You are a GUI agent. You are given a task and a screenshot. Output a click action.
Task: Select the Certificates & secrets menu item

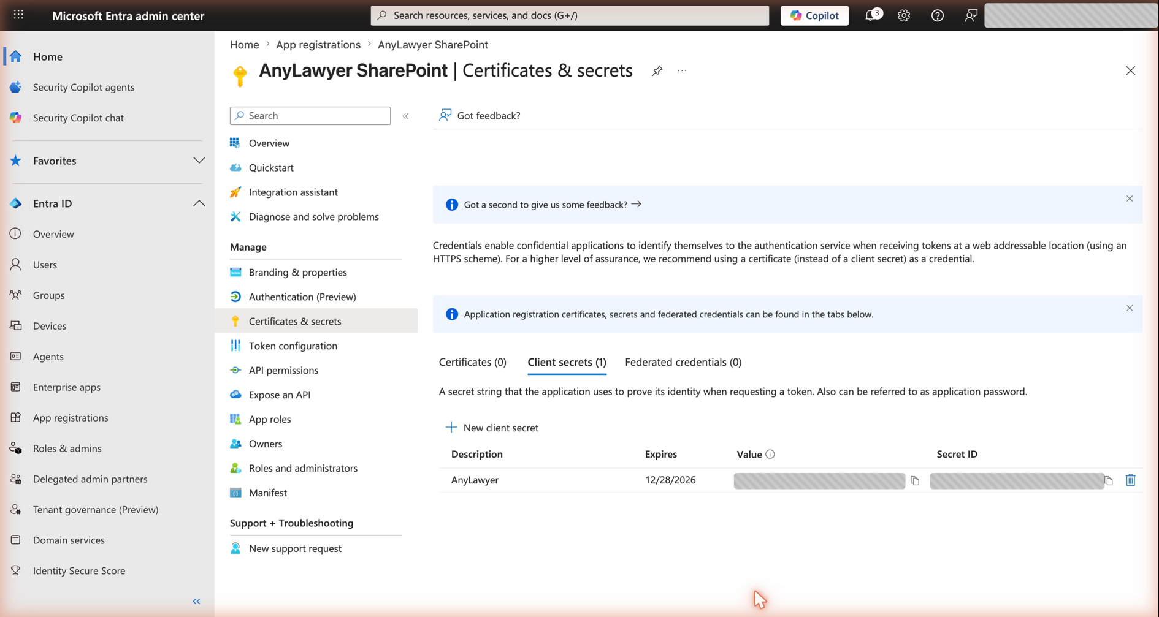point(316,321)
